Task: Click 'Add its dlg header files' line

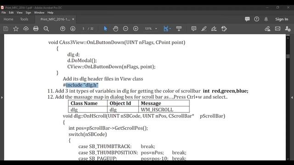Action: [x=103, y=79]
